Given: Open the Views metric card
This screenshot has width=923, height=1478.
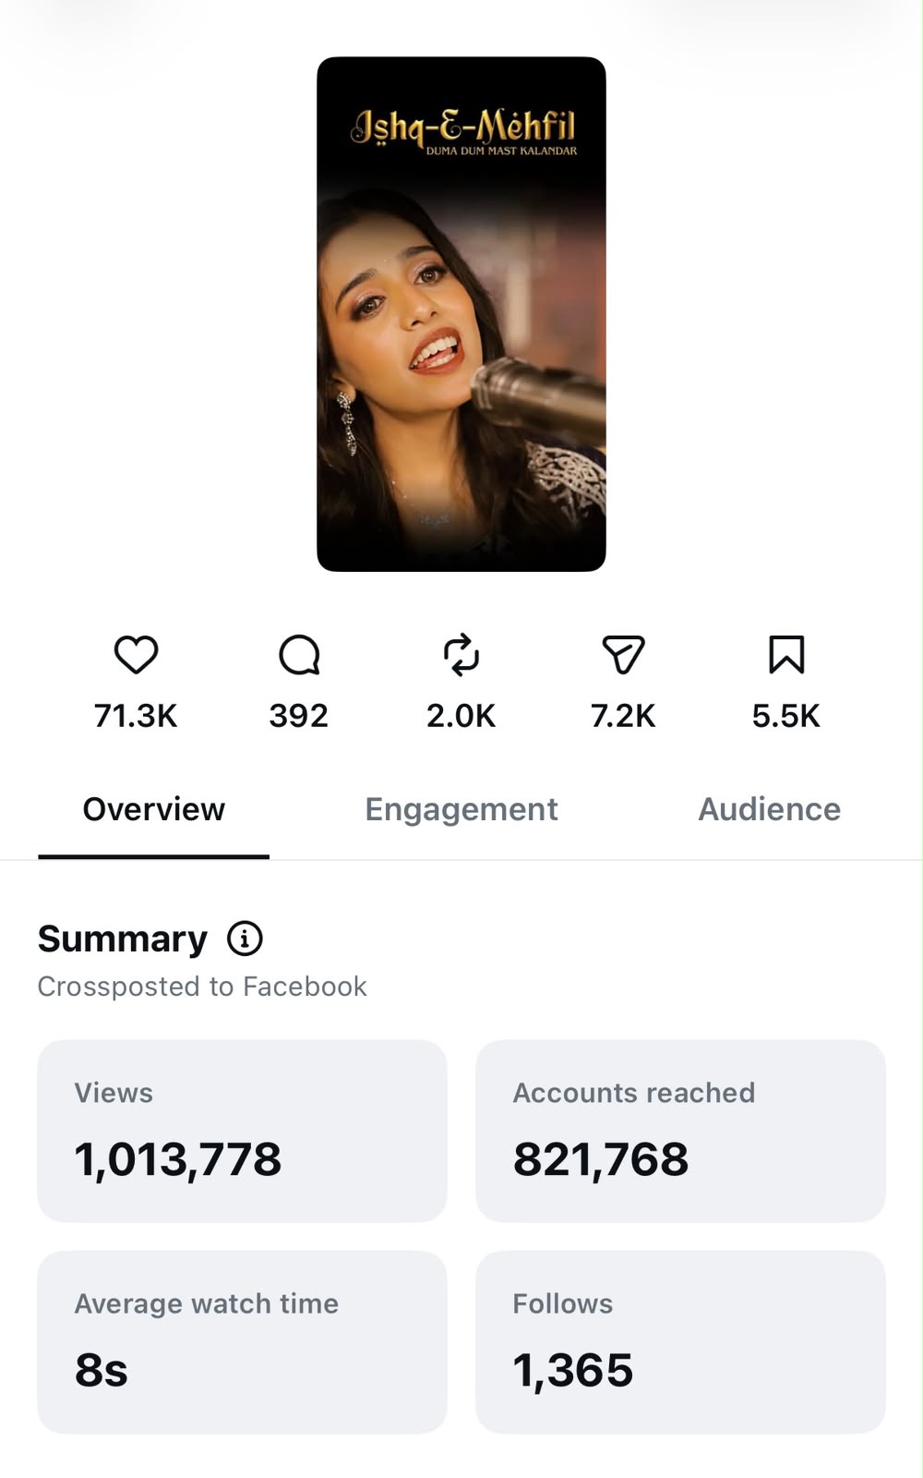Looking at the screenshot, I should (x=242, y=1131).
